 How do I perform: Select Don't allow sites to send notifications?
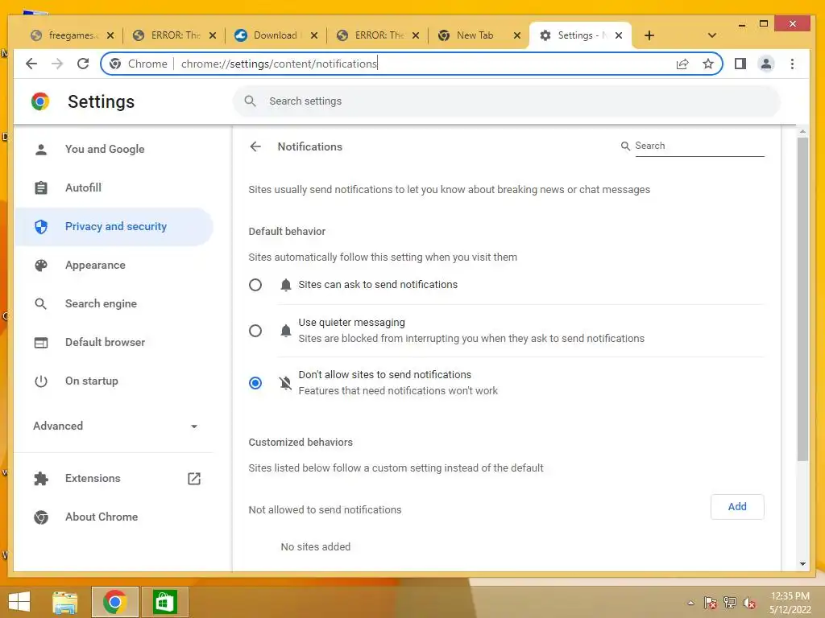pyautogui.click(x=255, y=382)
